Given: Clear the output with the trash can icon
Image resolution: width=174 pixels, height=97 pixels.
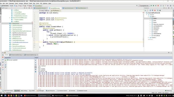Looking at the screenshot, I should 36,72.
